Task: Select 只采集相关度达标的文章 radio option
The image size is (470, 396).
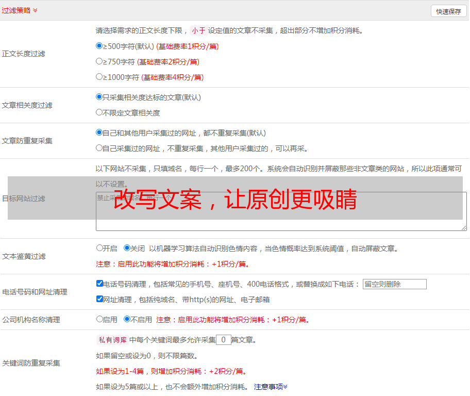Action: click(x=99, y=97)
